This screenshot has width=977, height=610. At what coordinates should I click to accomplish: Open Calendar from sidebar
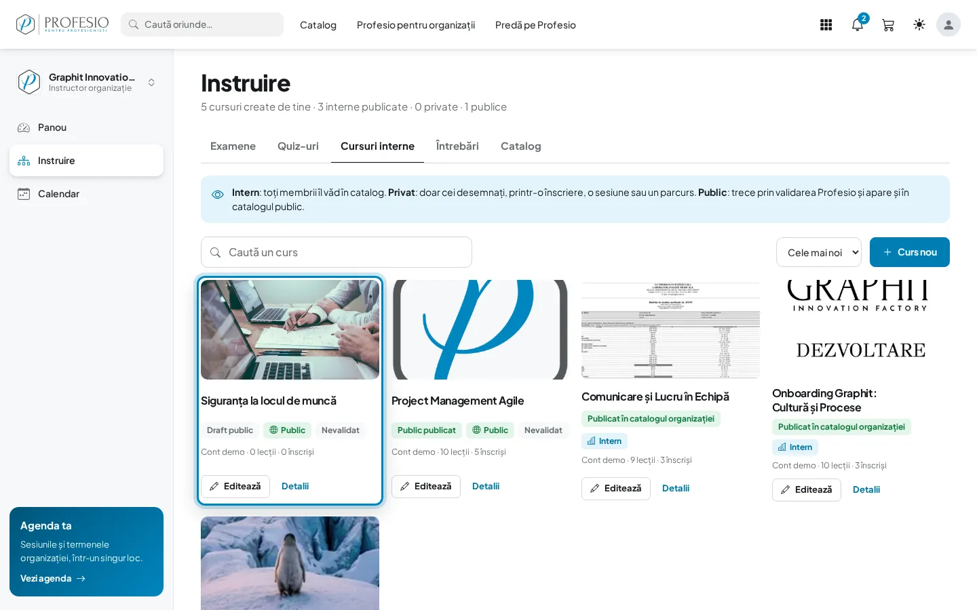pos(86,194)
